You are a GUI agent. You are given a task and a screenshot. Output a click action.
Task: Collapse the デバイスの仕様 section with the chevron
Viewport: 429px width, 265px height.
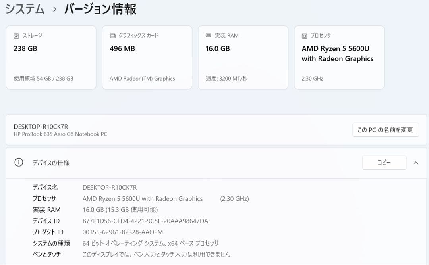tap(416, 163)
